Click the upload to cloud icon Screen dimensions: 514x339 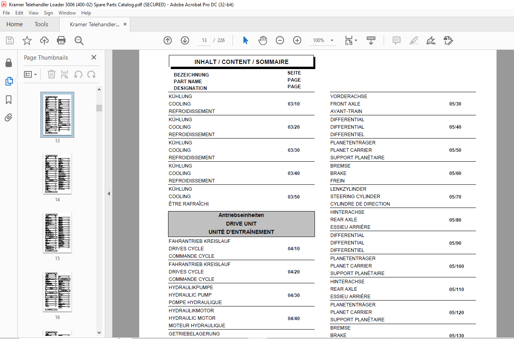44,40
